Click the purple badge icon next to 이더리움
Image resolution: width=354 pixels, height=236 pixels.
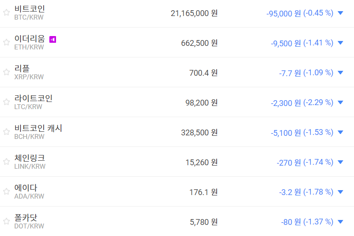click(53, 39)
